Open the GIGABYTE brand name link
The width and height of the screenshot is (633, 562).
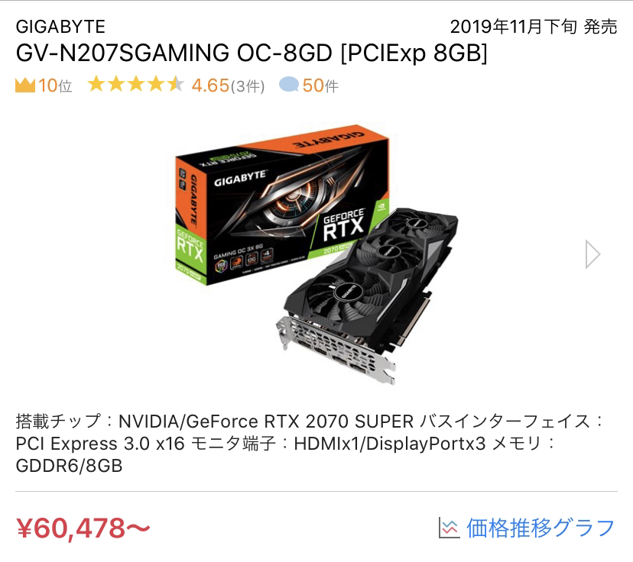click(x=60, y=27)
